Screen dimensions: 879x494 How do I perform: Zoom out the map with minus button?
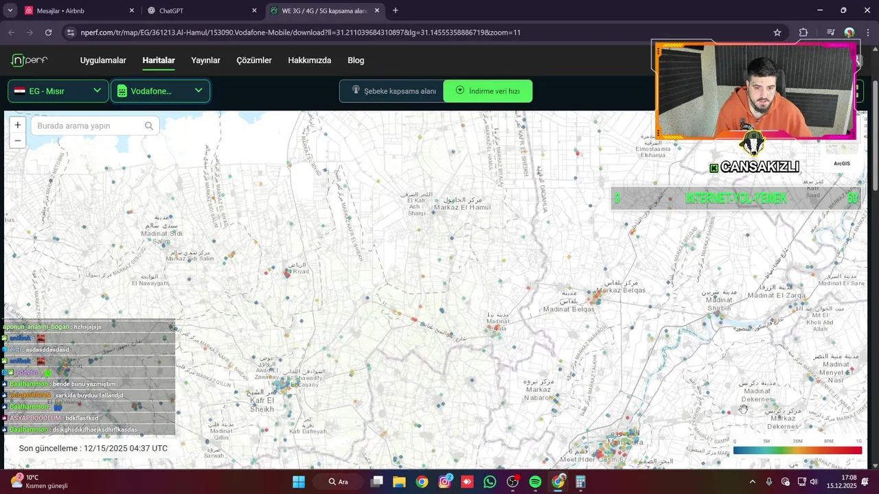pos(18,141)
